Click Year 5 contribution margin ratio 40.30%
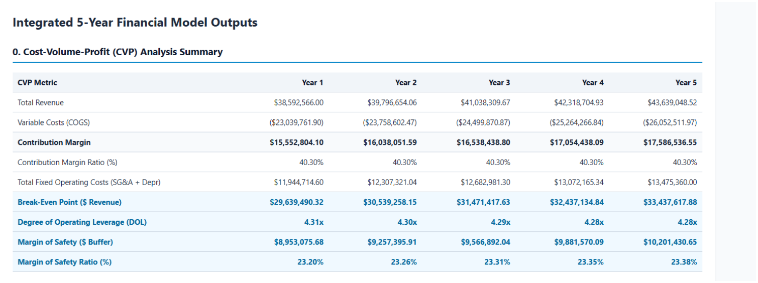 (685, 163)
